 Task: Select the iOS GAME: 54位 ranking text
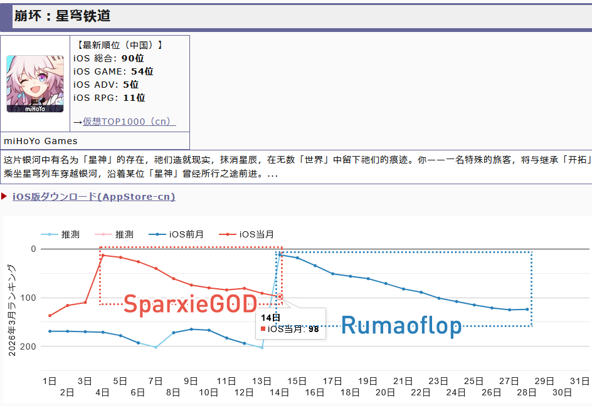(114, 71)
